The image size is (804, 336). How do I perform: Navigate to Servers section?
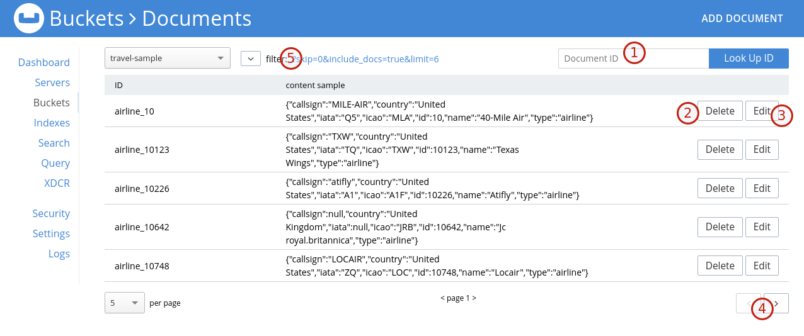pos(52,82)
